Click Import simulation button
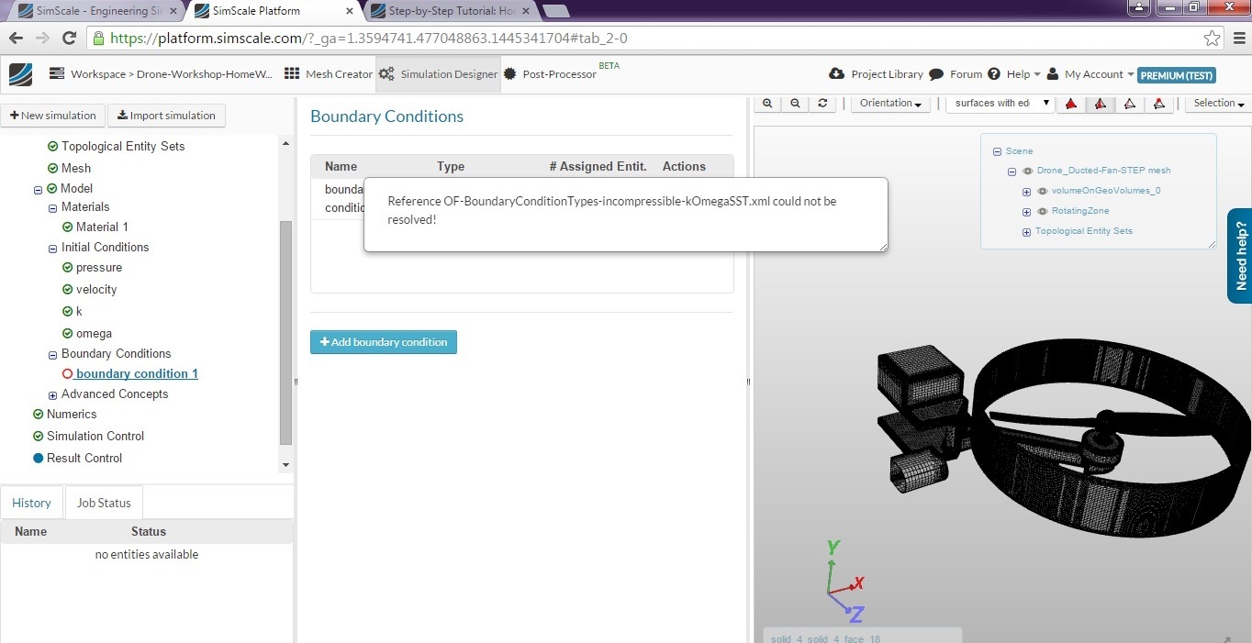The image size is (1252, 643). pyautogui.click(x=167, y=116)
